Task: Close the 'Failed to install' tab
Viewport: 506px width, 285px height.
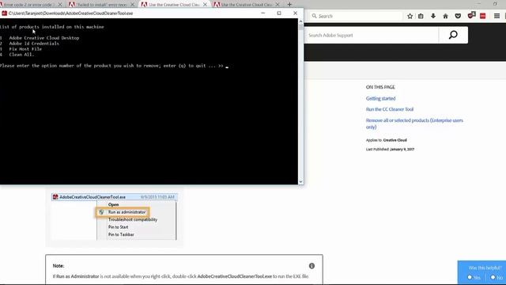Action: pos(132,5)
